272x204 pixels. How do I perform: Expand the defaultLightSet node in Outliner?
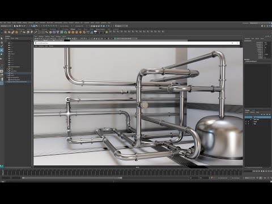7,77
